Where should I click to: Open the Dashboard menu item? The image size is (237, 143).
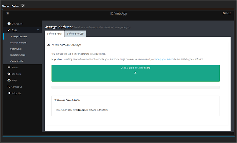(x=23, y=24)
